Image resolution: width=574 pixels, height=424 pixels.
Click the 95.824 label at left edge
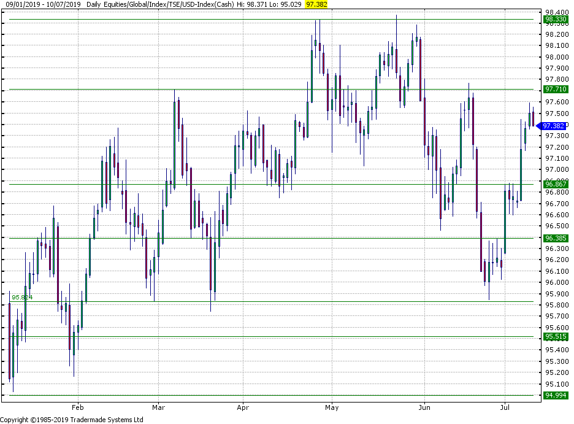pos(22,298)
